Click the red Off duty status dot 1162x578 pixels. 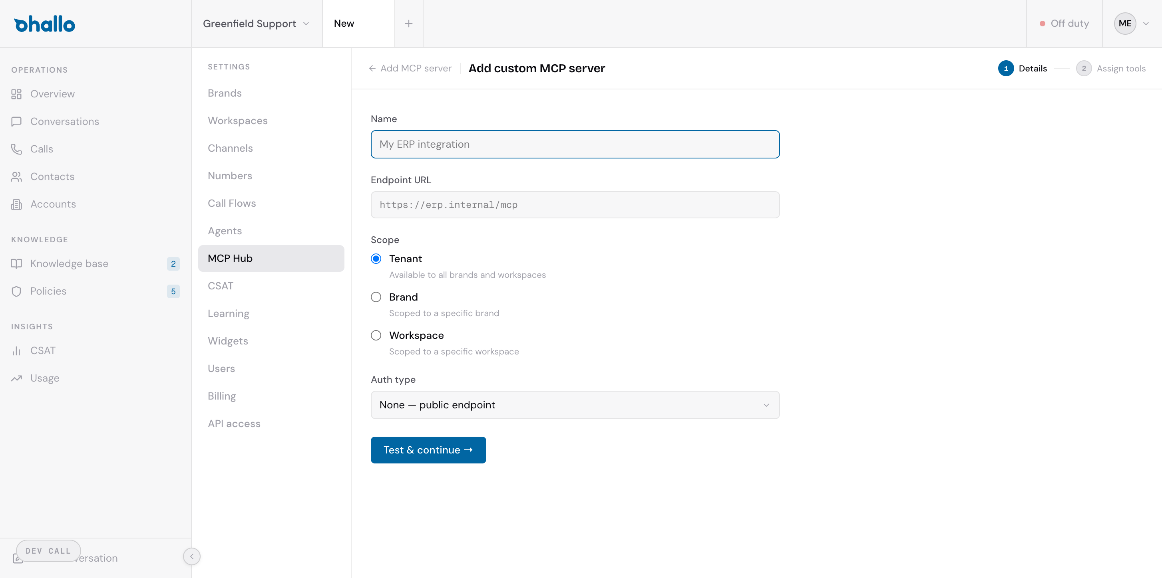click(1042, 24)
